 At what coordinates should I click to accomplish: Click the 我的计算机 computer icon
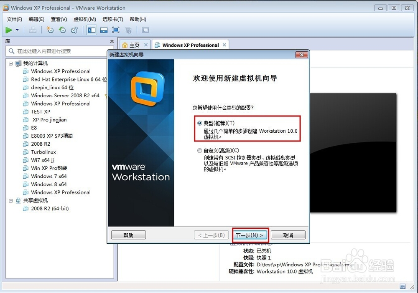pos(18,63)
